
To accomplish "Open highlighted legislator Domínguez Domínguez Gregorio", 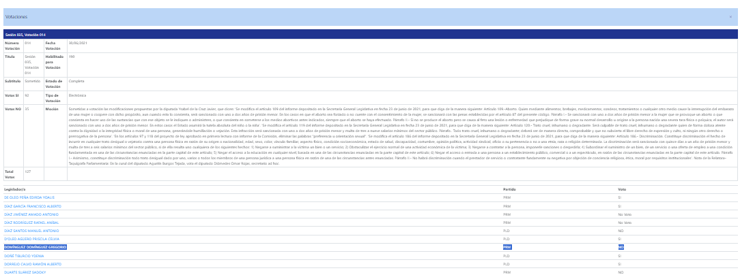I will point(35,247).
